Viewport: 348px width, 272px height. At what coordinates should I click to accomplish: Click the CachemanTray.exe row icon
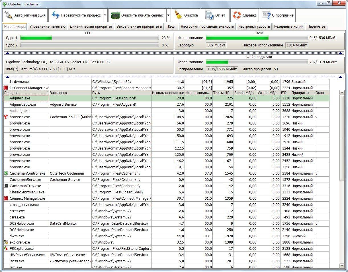[6, 186]
